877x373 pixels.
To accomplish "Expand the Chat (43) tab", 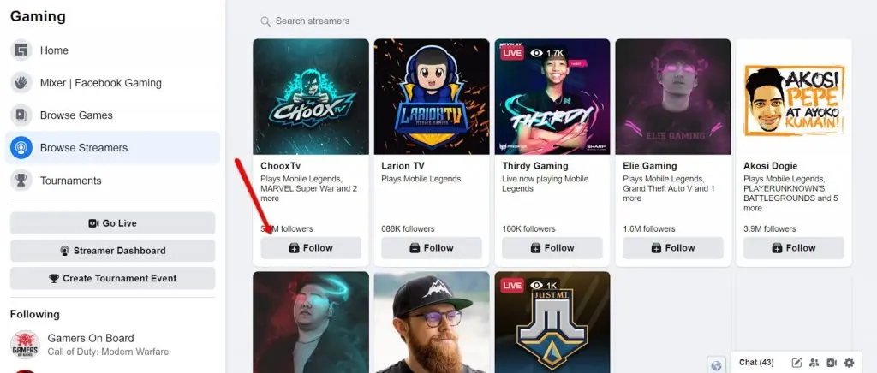I will click(756, 363).
